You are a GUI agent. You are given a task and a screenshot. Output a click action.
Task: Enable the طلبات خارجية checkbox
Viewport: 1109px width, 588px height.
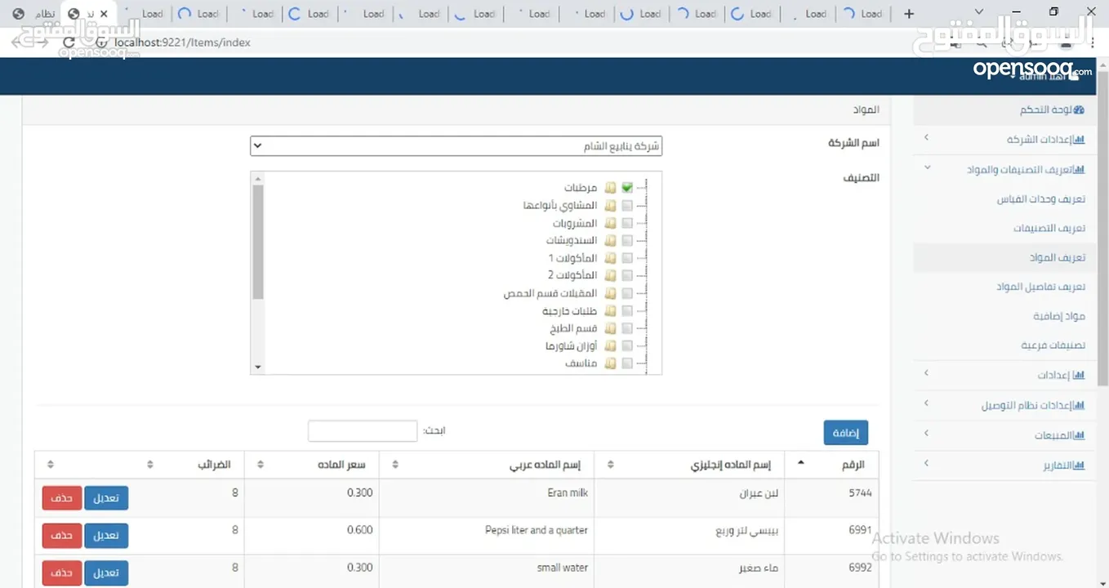[627, 311]
